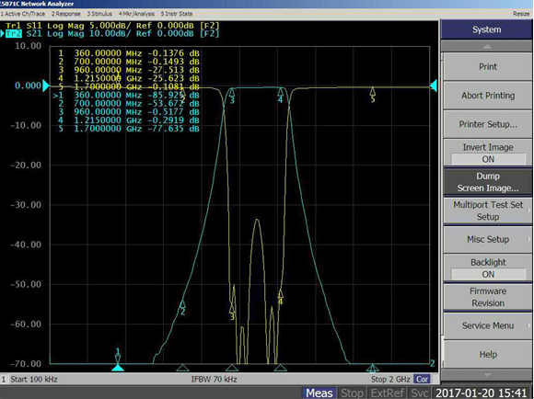Toggle Invert Image ON setting
534x399 pixels.
[x=488, y=153]
